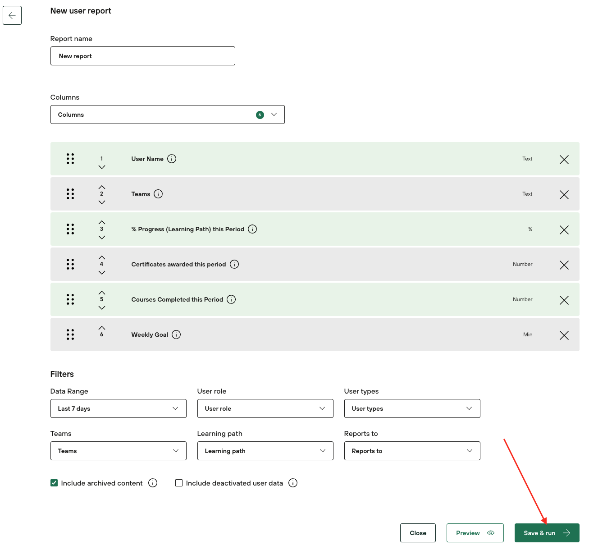Uncheck Include archived content checkbox
Viewport: 589px width, 550px height.
click(x=54, y=483)
